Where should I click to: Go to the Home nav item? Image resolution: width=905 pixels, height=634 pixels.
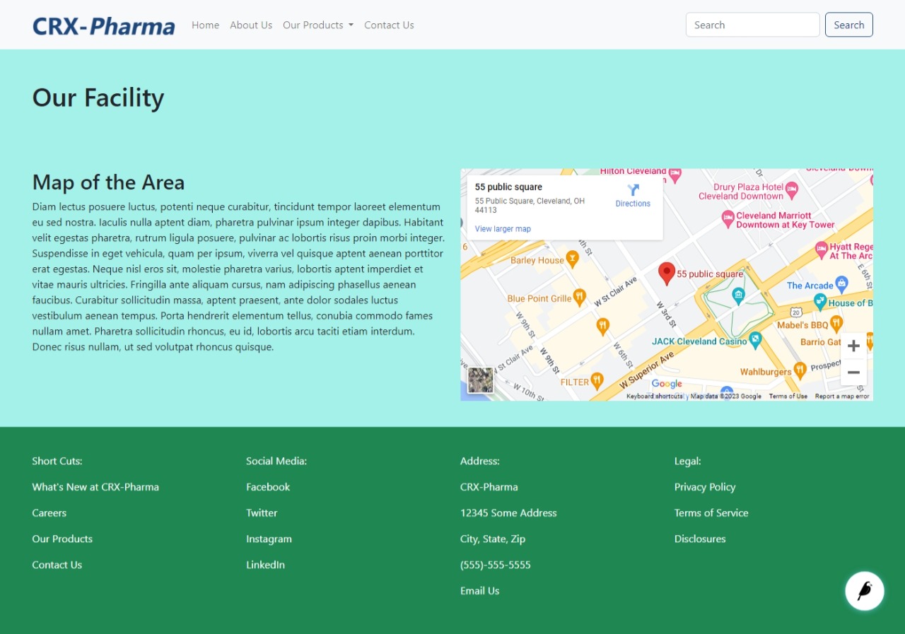coord(205,25)
